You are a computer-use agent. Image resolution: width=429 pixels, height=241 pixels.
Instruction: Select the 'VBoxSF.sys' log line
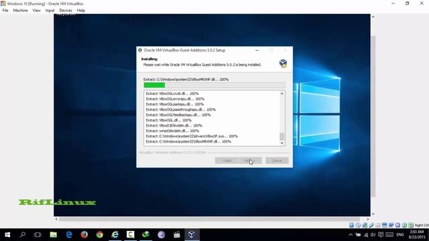click(192, 136)
